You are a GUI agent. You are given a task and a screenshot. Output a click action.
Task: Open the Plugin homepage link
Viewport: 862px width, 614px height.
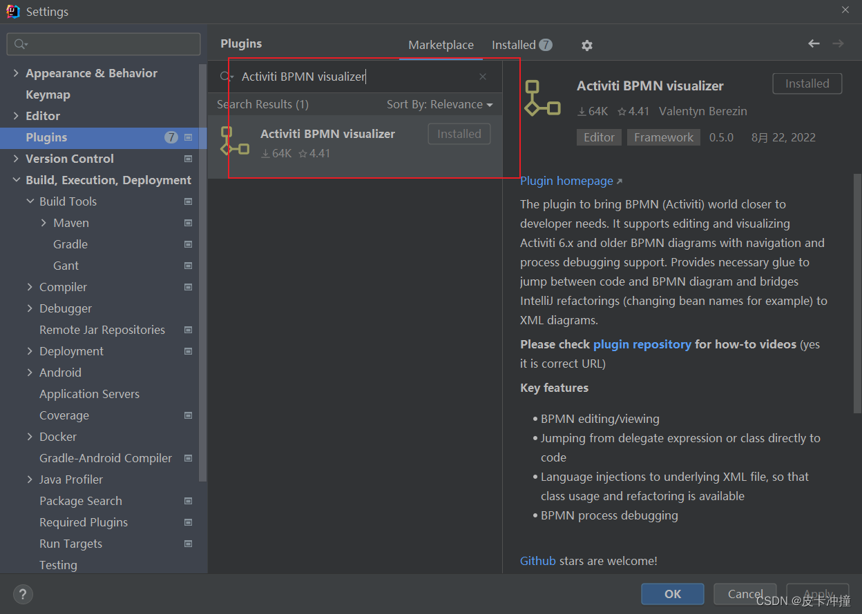566,181
